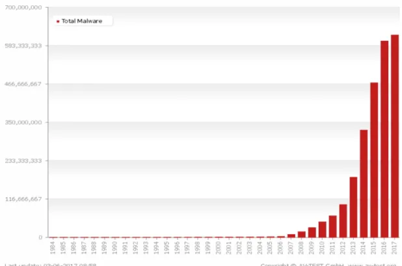
Task: Click the 2008 x-axis year label
Action: point(301,248)
